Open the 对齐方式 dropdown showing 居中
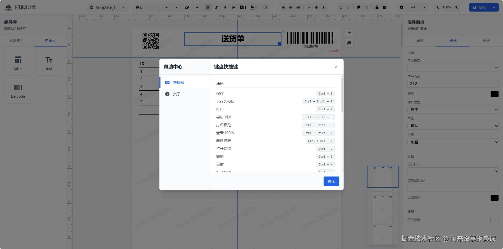 [453, 110]
